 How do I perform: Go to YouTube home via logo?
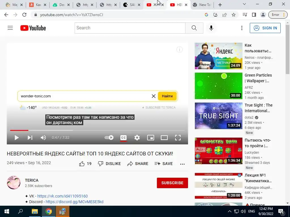coord(33,28)
